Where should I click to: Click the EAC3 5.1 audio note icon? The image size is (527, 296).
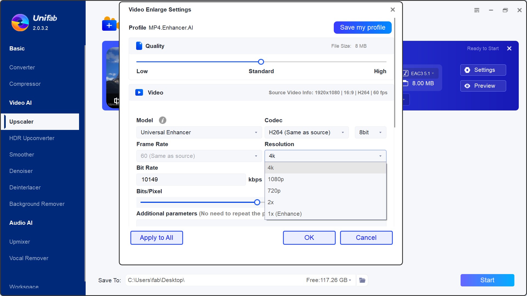point(405,73)
